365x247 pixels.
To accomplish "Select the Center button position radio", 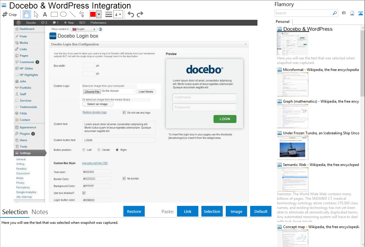I will coord(99,150).
